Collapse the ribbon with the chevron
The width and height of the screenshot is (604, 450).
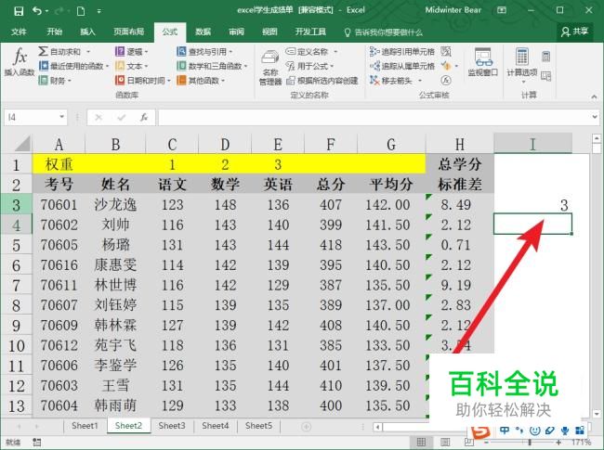pyautogui.click(x=594, y=96)
